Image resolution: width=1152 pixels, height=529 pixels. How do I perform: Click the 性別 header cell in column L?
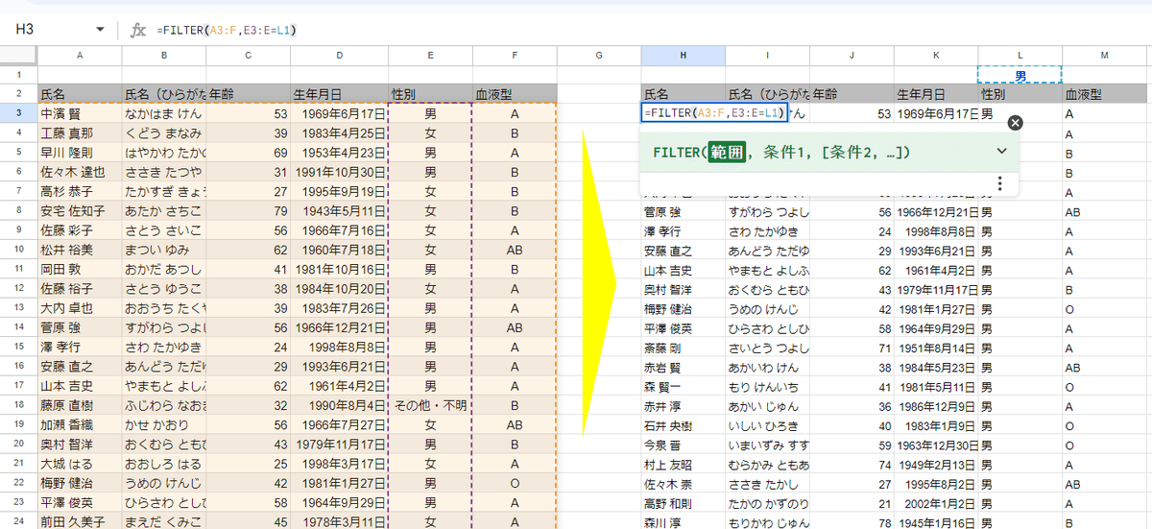(1020, 94)
